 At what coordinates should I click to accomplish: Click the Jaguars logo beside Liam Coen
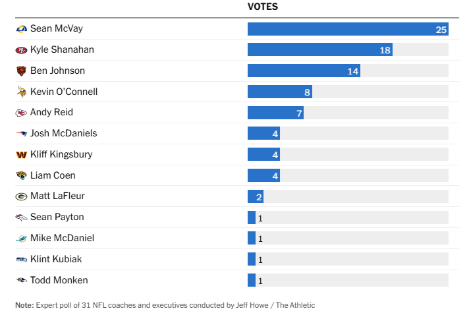coord(21,175)
